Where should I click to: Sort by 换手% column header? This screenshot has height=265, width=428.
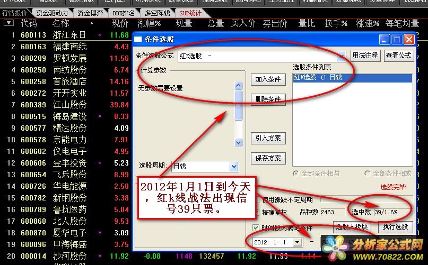pos(336,23)
